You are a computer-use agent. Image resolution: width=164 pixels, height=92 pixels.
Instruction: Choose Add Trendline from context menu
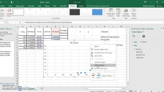point(103,65)
